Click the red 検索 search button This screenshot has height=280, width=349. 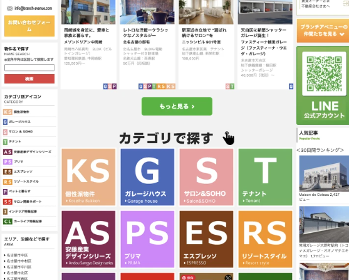click(29, 78)
